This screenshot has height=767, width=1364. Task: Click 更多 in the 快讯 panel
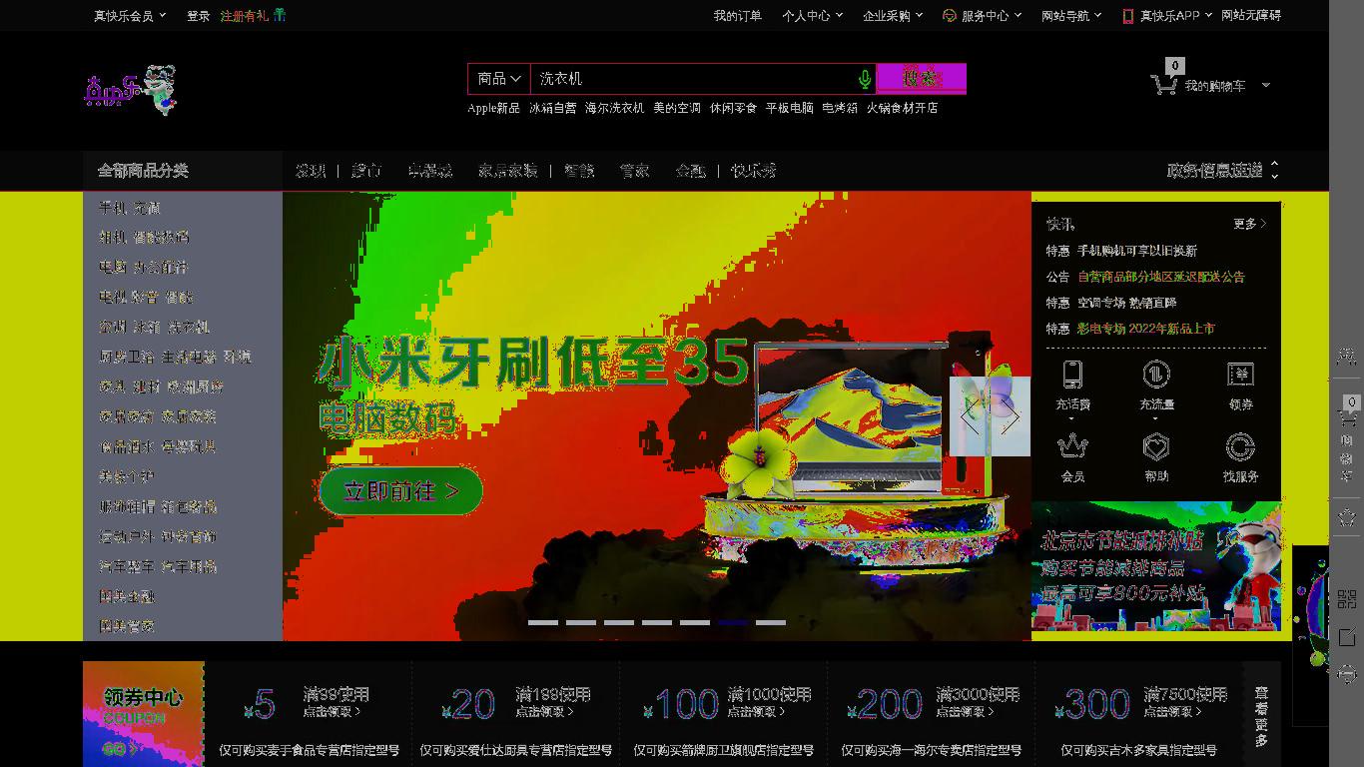[x=1249, y=224]
